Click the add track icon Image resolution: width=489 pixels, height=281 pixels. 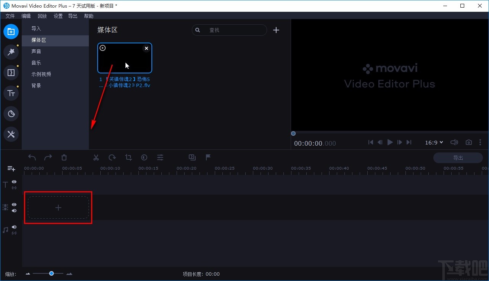tap(11, 168)
